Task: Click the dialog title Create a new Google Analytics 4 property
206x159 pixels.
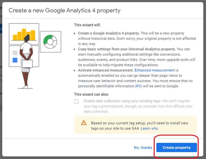Action: (64, 10)
